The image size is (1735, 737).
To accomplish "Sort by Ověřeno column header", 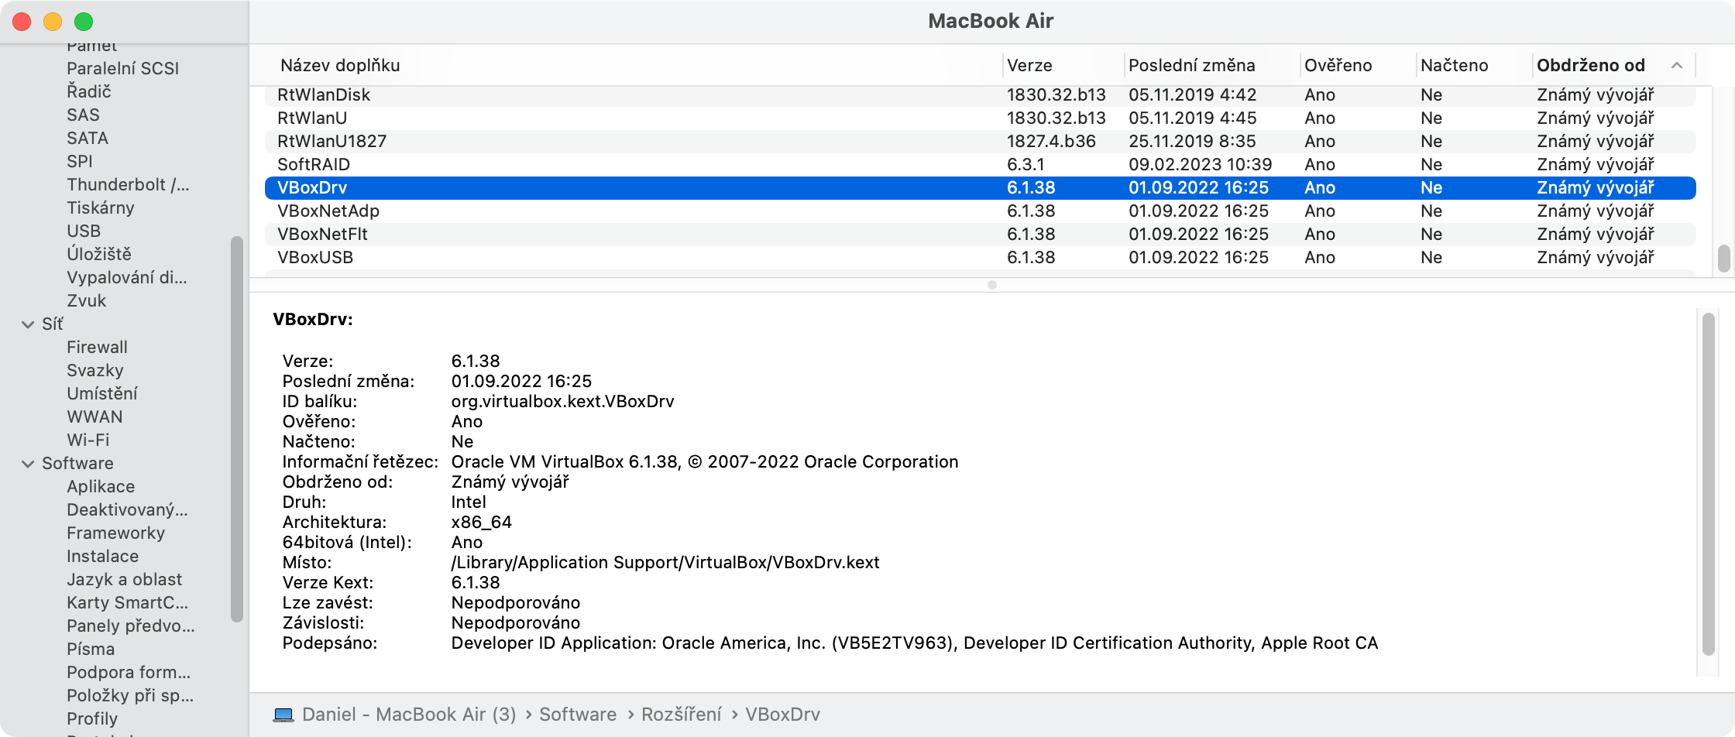I will click(x=1338, y=66).
